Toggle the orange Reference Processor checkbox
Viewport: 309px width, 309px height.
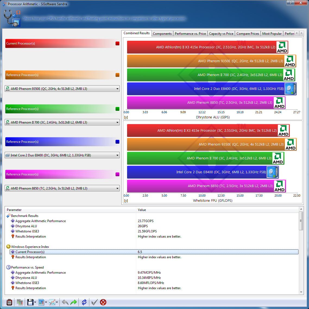click(118, 75)
